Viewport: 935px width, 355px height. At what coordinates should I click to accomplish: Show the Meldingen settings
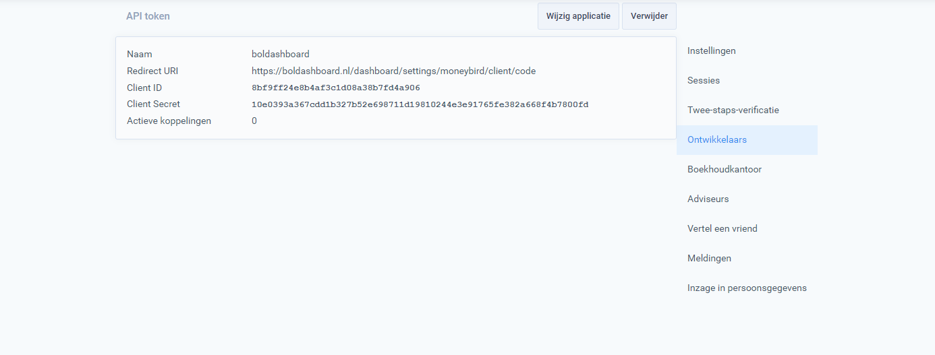(709, 258)
